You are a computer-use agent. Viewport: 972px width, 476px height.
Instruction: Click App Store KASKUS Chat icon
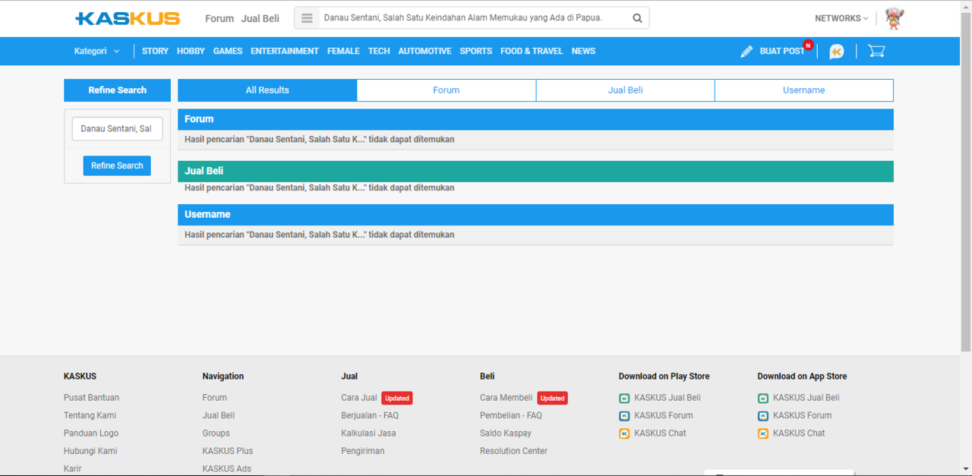click(x=763, y=433)
